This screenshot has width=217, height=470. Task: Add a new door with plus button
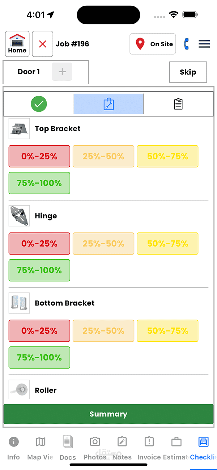pos(62,72)
